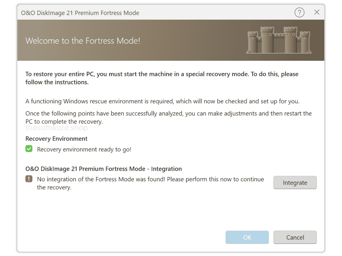Click the window title 'O&O DiskImage 21 Premium Fortress Mode'
The width and height of the screenshot is (342, 256).
(x=80, y=13)
